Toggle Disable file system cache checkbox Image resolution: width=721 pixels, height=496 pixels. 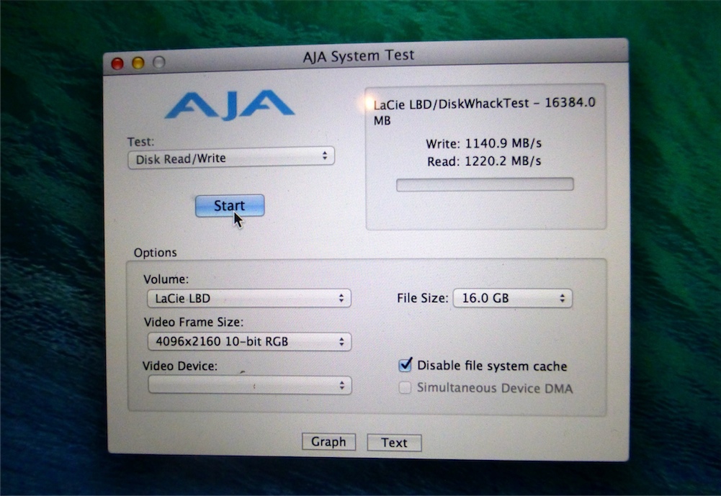pos(405,366)
